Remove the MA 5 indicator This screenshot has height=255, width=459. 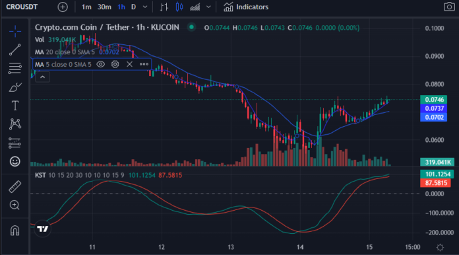pyautogui.click(x=129, y=64)
